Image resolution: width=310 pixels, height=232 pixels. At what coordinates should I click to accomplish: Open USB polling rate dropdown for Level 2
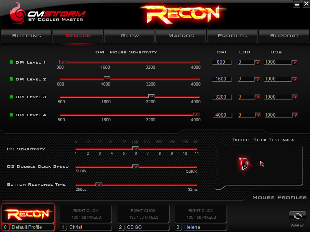(x=294, y=79)
